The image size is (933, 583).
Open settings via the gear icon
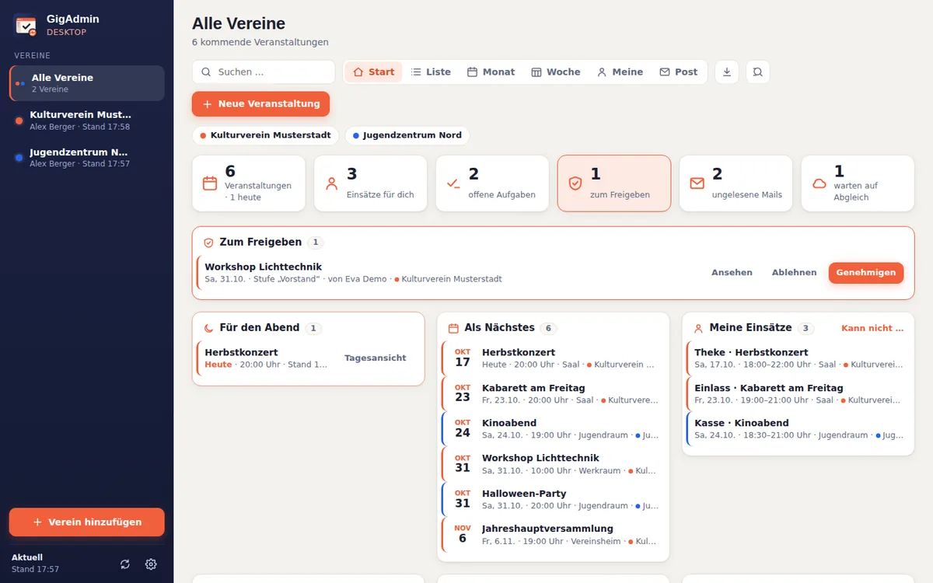point(151,564)
